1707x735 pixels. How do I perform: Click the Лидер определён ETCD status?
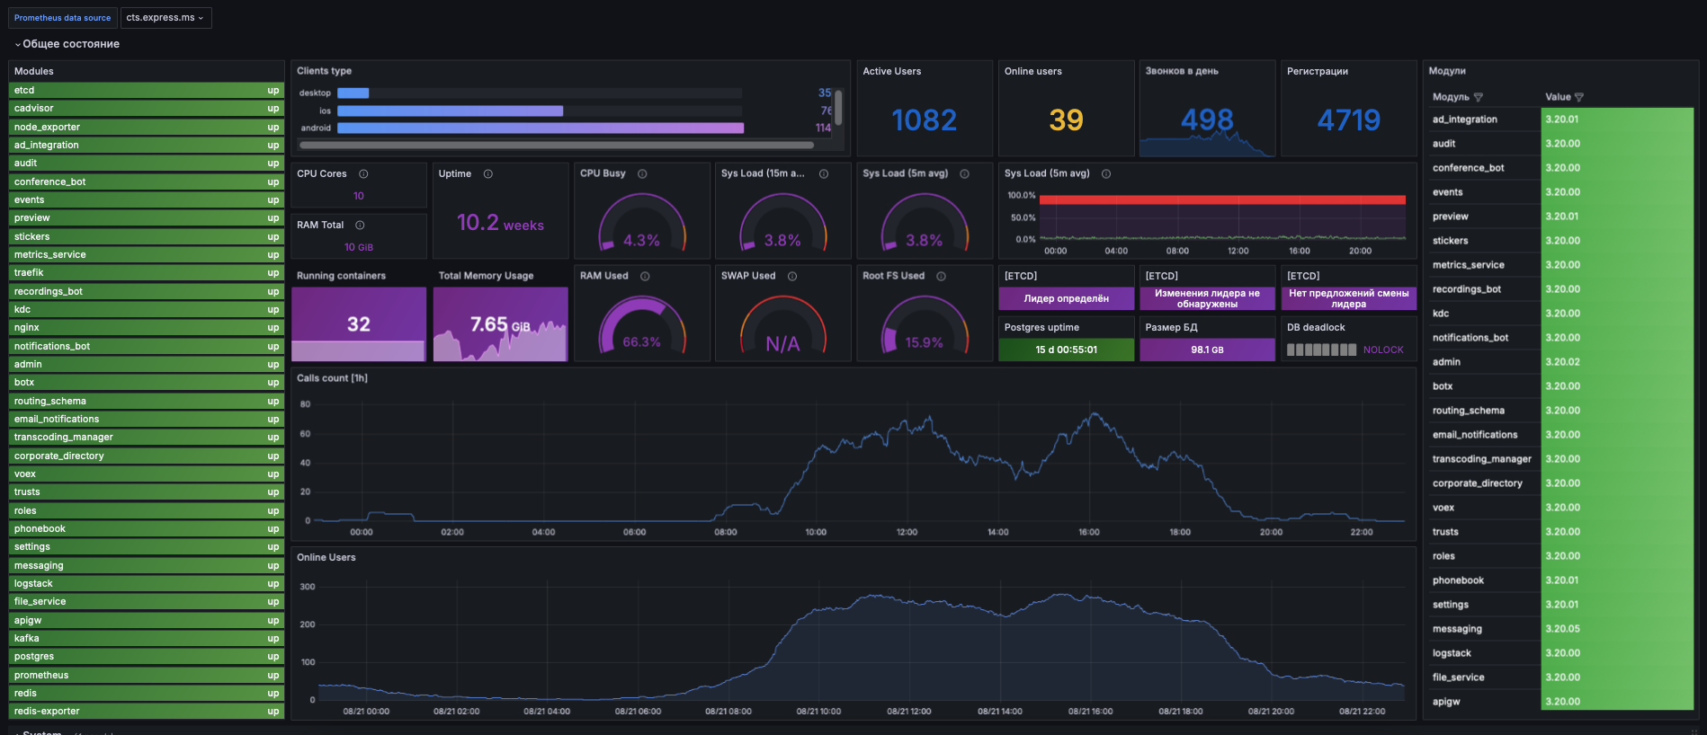point(1067,298)
